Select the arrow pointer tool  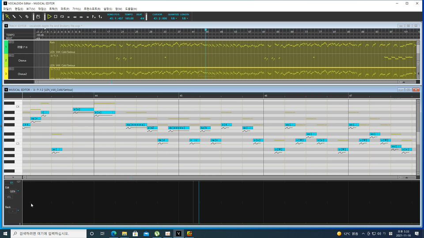point(8,17)
